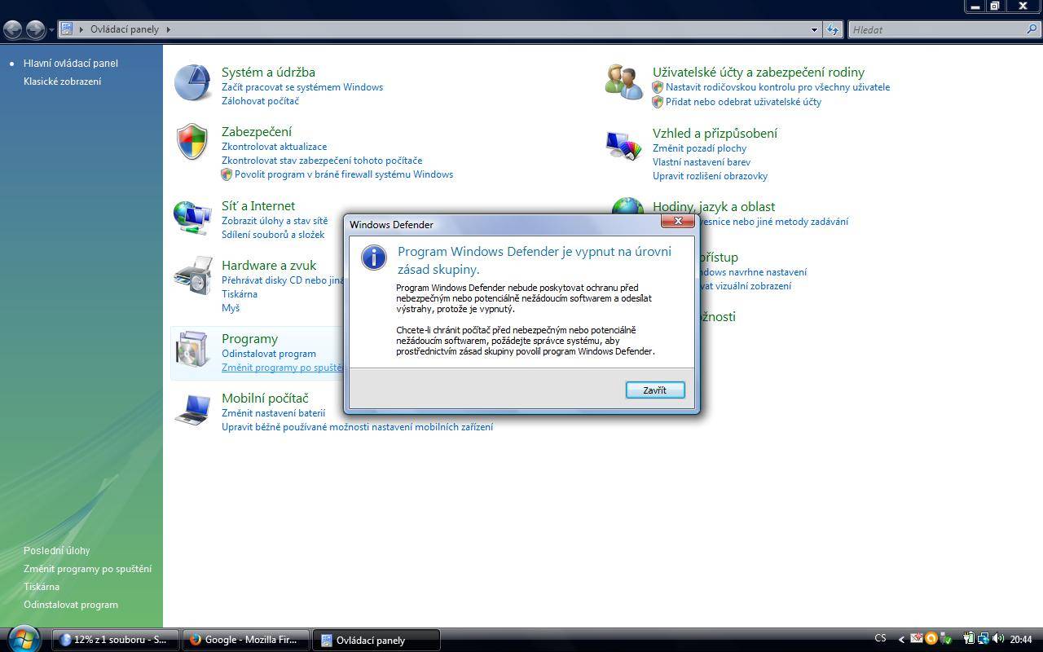Select Hlavní ovládací panel in sidebar
1043x652 pixels.
tap(71, 63)
